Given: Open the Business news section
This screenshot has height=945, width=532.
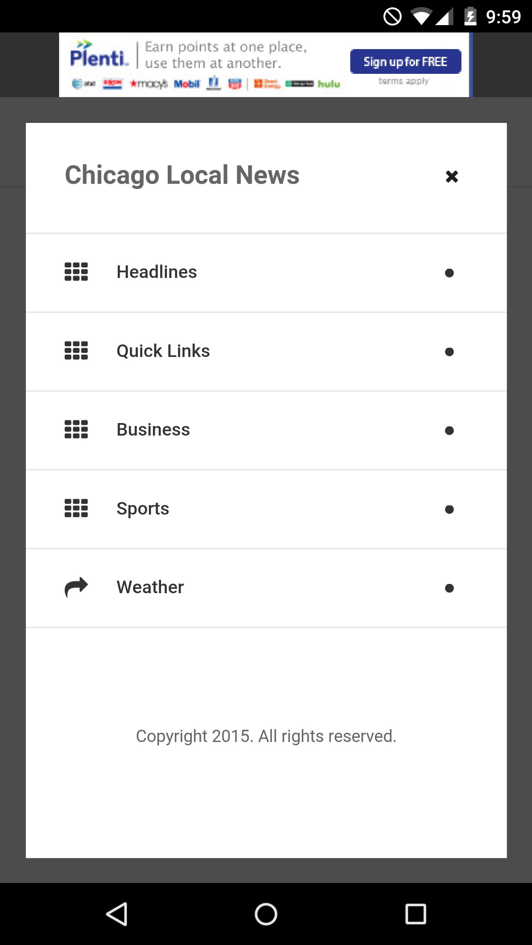Looking at the screenshot, I should tap(153, 430).
